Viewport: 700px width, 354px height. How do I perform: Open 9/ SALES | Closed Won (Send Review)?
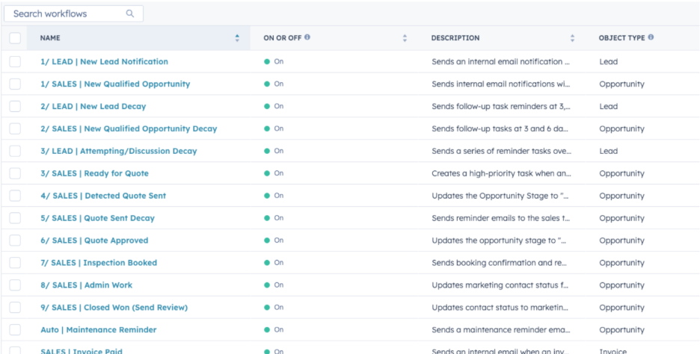coord(114,307)
